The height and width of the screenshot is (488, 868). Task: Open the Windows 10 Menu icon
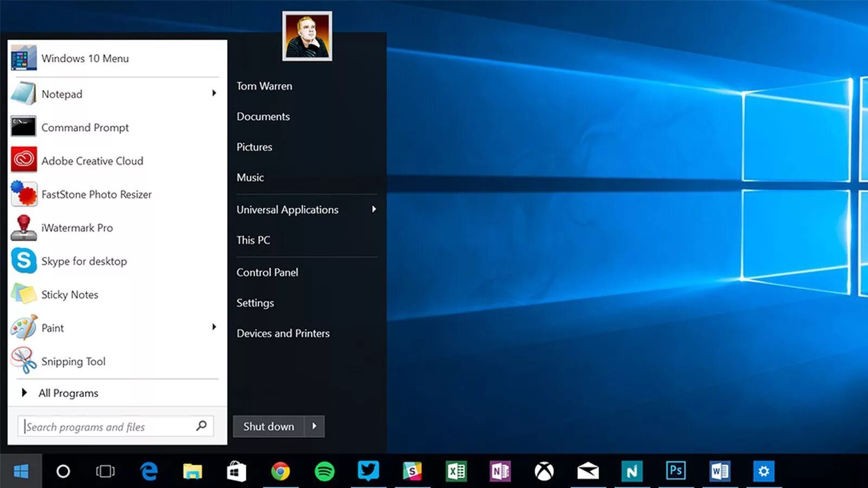pos(23,58)
